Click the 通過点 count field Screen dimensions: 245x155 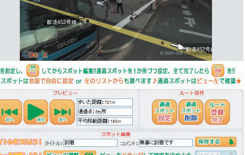105,112
